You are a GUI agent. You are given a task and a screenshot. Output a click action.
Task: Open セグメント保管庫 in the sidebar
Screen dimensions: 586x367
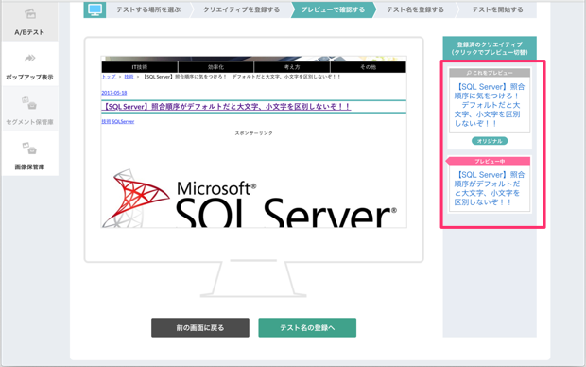29,109
